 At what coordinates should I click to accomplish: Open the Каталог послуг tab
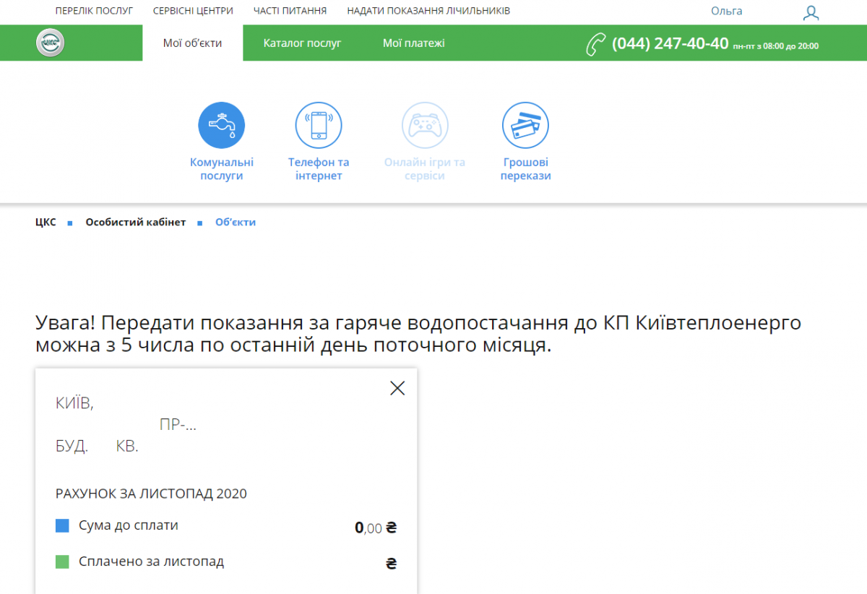(302, 43)
